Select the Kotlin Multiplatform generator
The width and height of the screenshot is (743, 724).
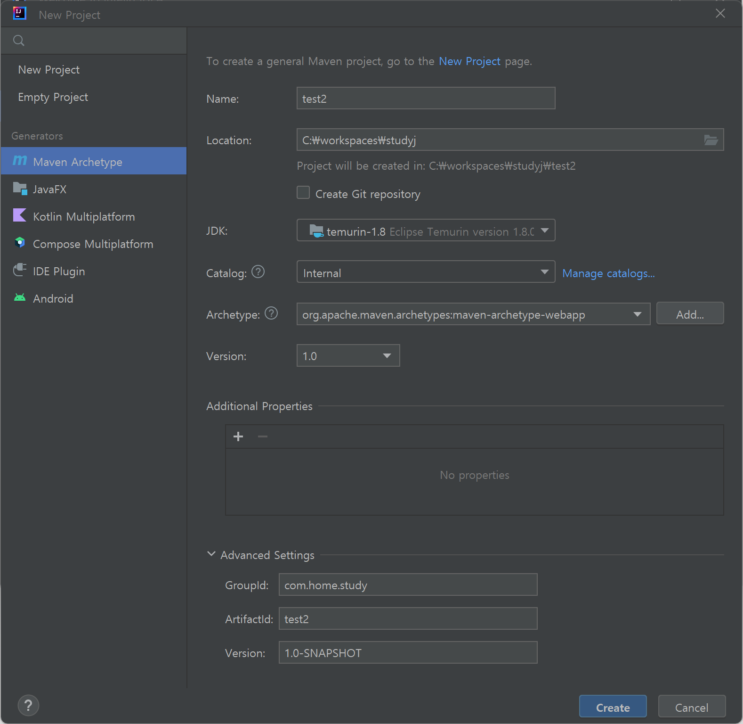click(94, 216)
